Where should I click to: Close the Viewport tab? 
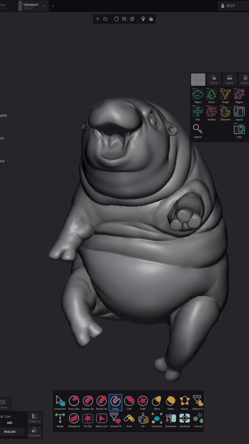(x=44, y=6)
